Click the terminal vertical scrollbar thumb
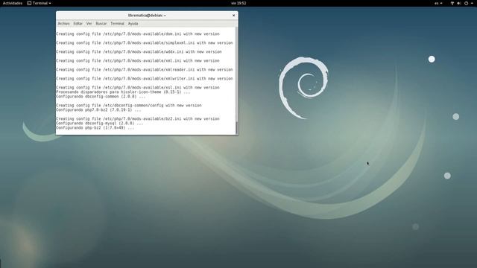Image resolution: width=477 pixels, height=268 pixels. point(237,127)
